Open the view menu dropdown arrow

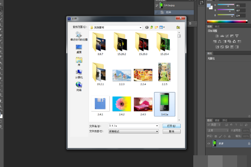coord(164,27)
